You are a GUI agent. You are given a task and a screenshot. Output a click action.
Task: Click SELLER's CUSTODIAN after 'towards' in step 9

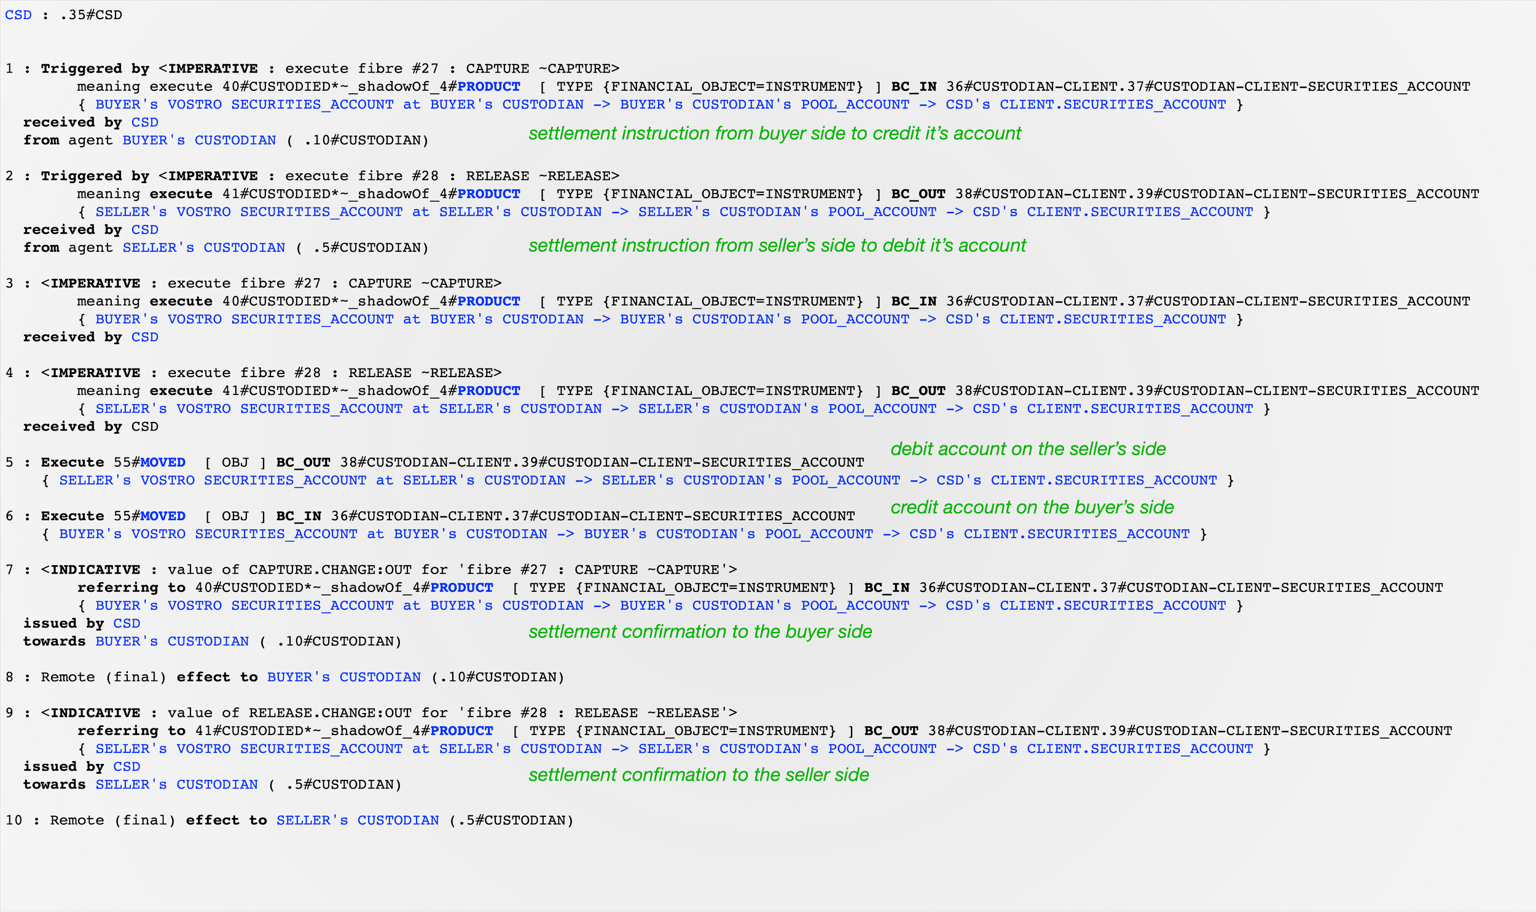click(x=176, y=785)
